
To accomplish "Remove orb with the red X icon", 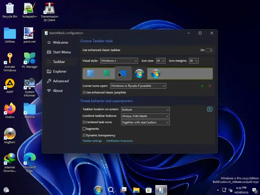I will point(209,86).
